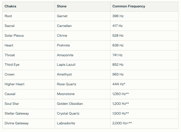
Task: Select the Moonstone stone cell
Action: 66,94
